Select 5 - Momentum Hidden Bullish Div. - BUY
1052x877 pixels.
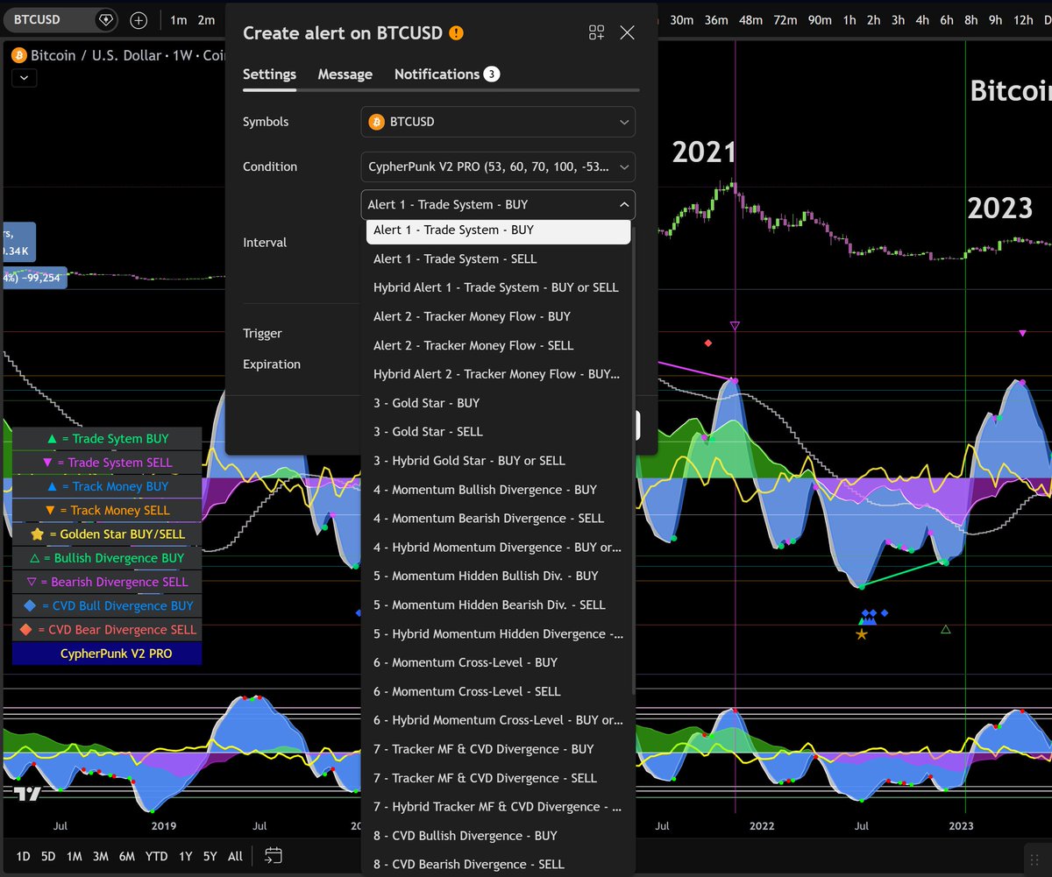point(498,576)
